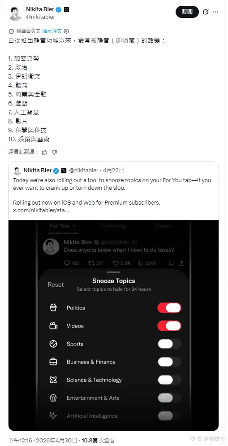228x446 pixels.
Task: Click the reply count icon showing 182
Action: pyautogui.click(x=67, y=263)
